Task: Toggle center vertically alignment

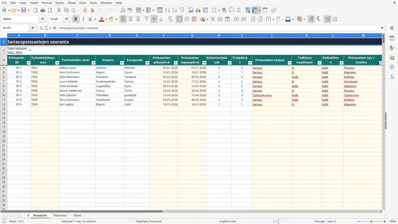Action: click(x=154, y=19)
